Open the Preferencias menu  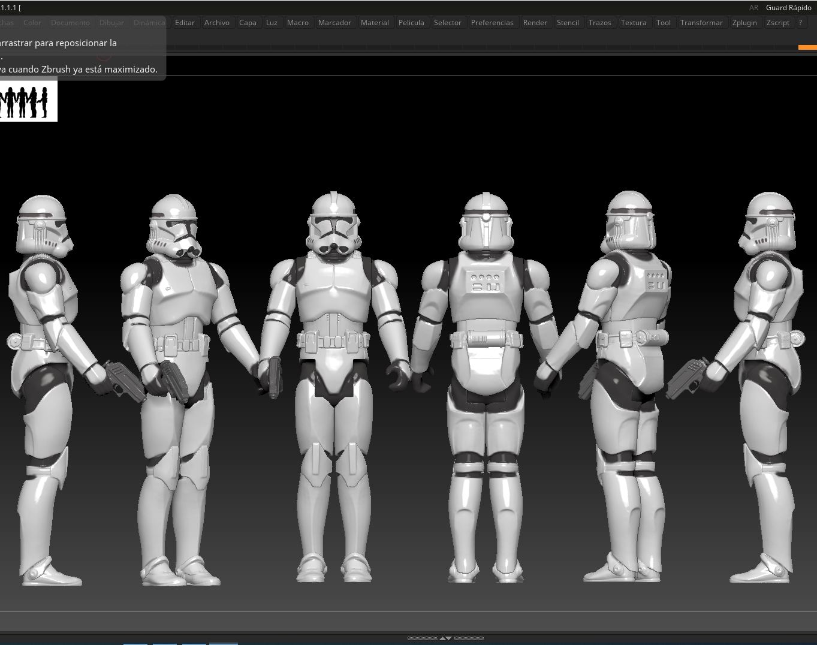click(x=492, y=23)
